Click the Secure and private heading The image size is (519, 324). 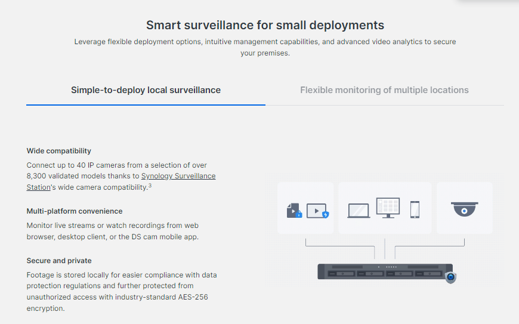[59, 261]
